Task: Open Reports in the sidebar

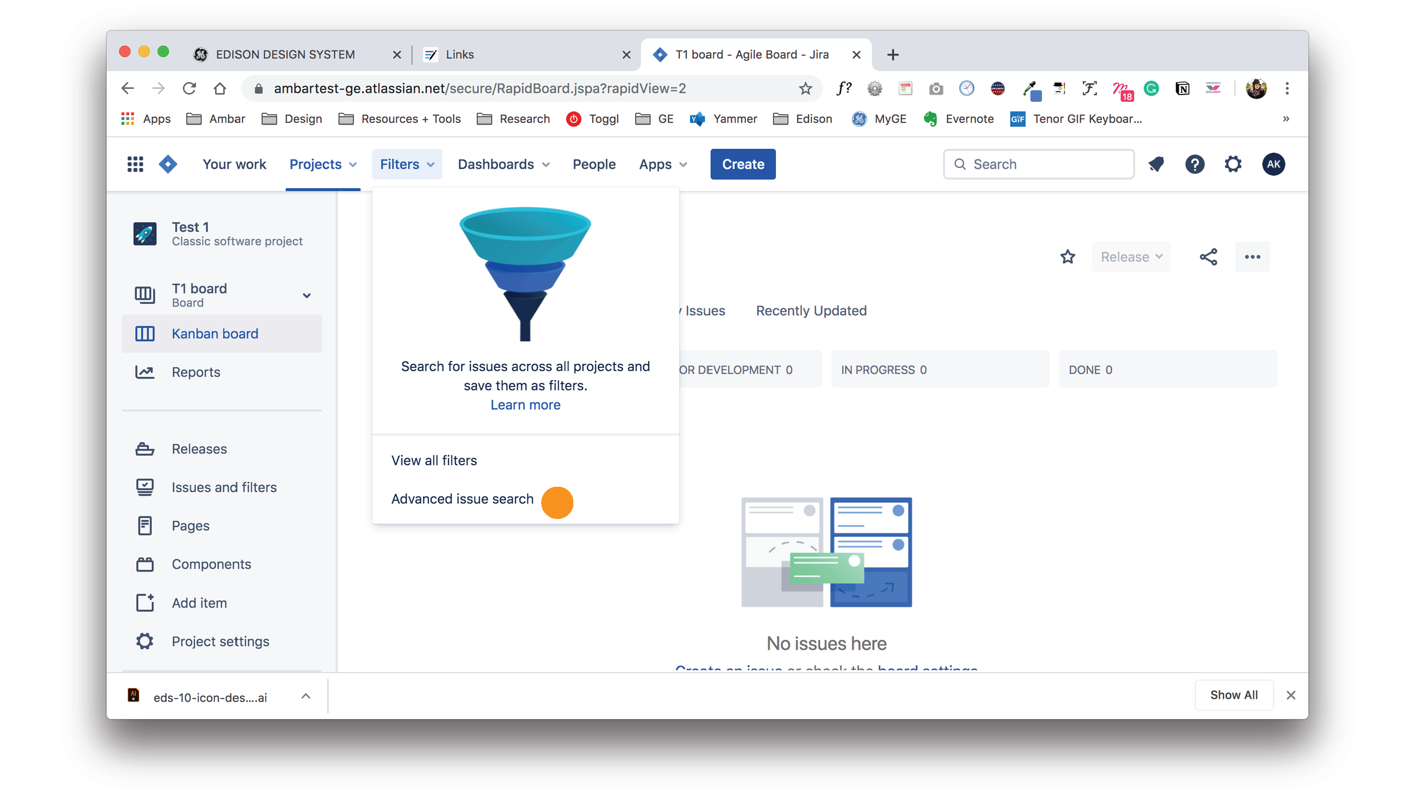Action: [222, 372]
